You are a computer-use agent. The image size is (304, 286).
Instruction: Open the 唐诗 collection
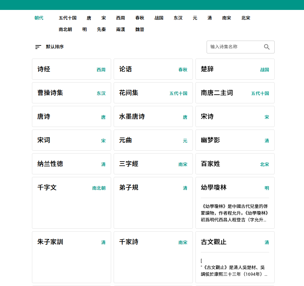72,116
